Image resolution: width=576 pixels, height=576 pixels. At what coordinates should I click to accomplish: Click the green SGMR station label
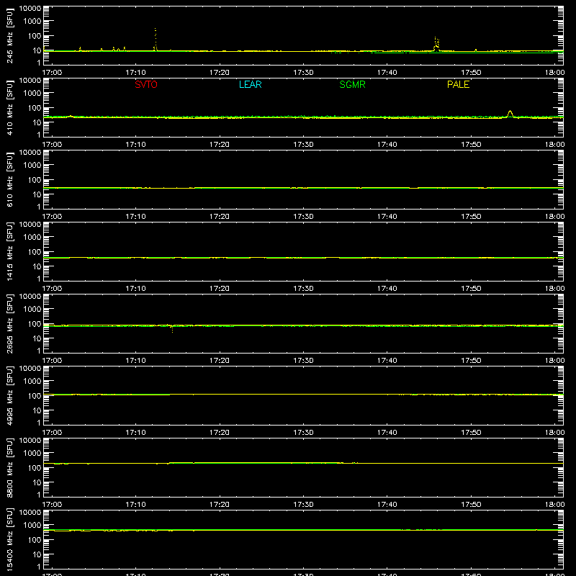click(352, 84)
